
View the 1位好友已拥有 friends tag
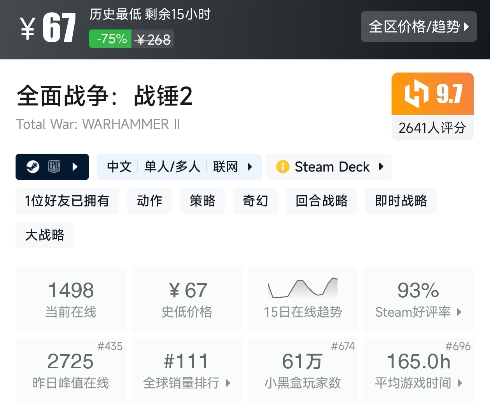(67, 201)
